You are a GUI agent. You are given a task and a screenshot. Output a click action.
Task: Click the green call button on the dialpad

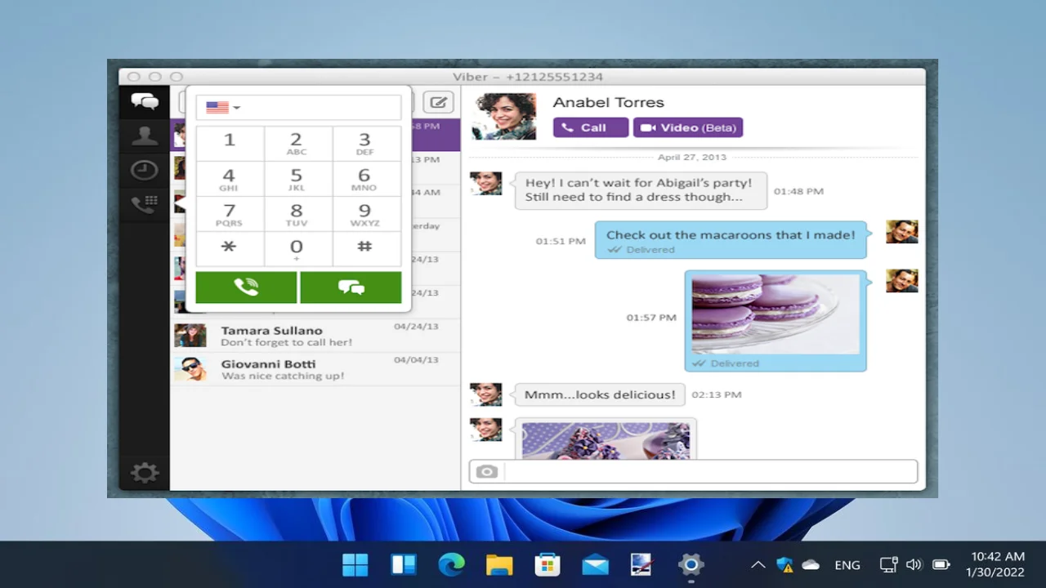(246, 287)
